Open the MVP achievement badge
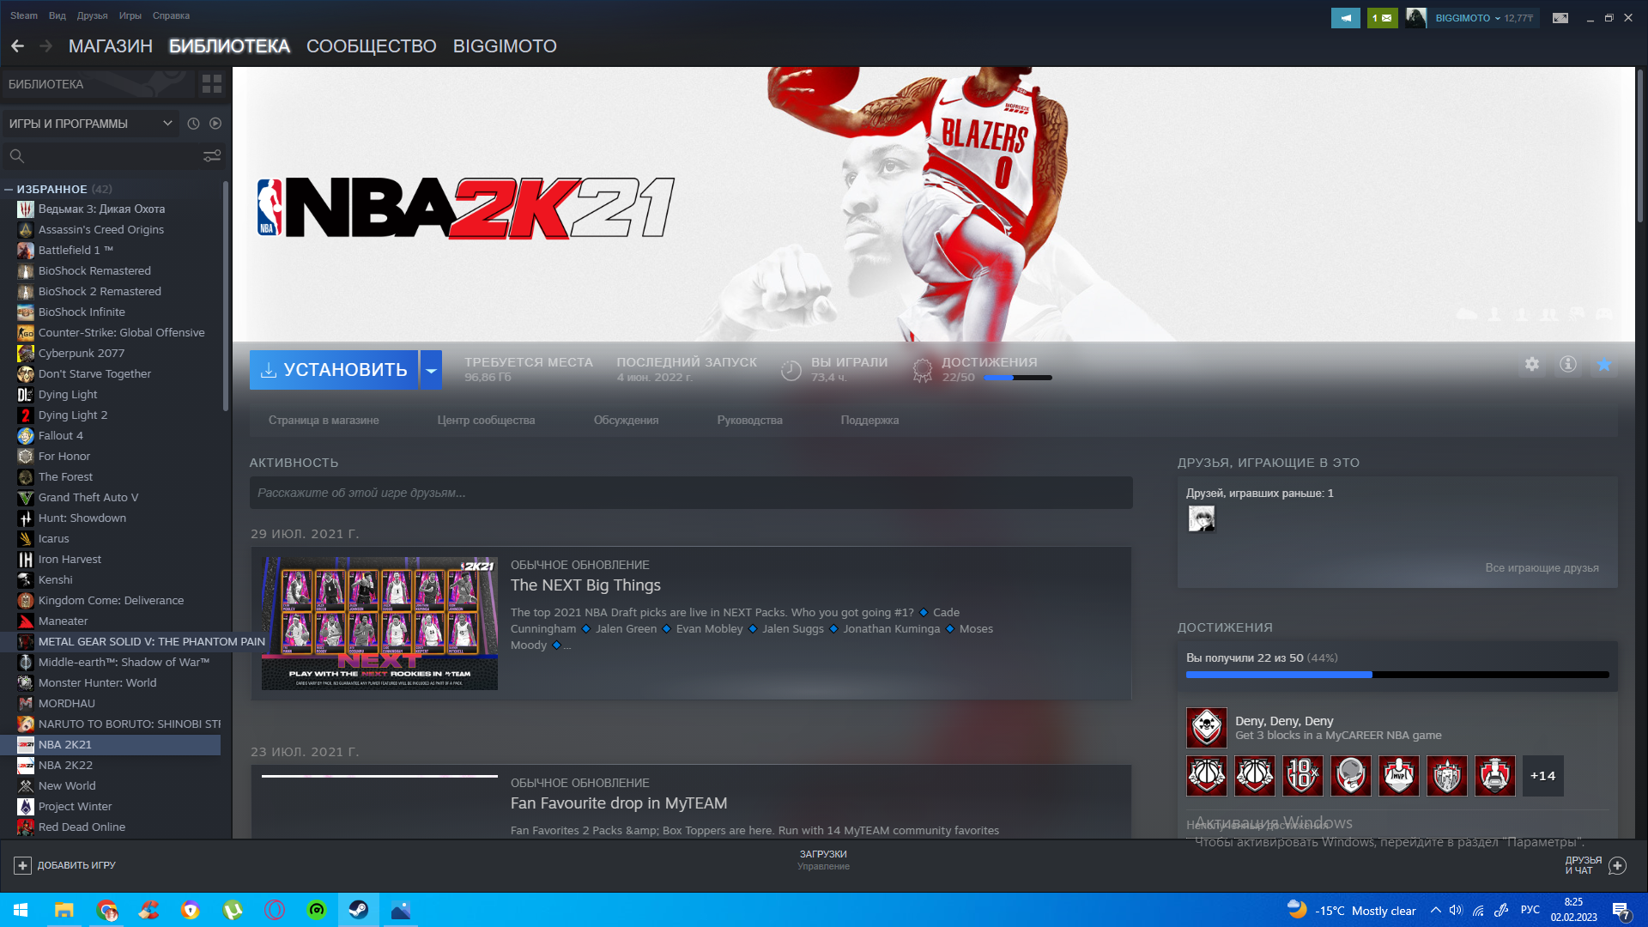This screenshot has width=1648, height=927. [1399, 776]
